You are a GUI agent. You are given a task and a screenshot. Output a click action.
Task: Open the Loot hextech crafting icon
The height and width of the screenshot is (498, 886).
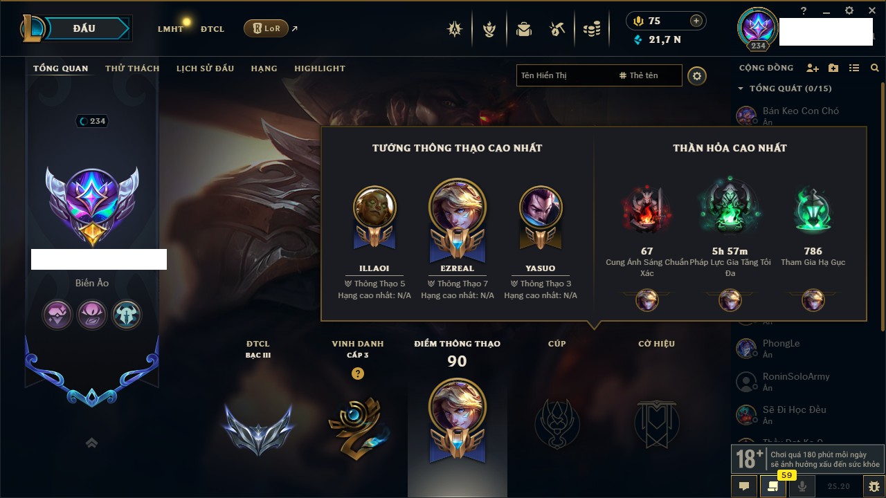557,29
